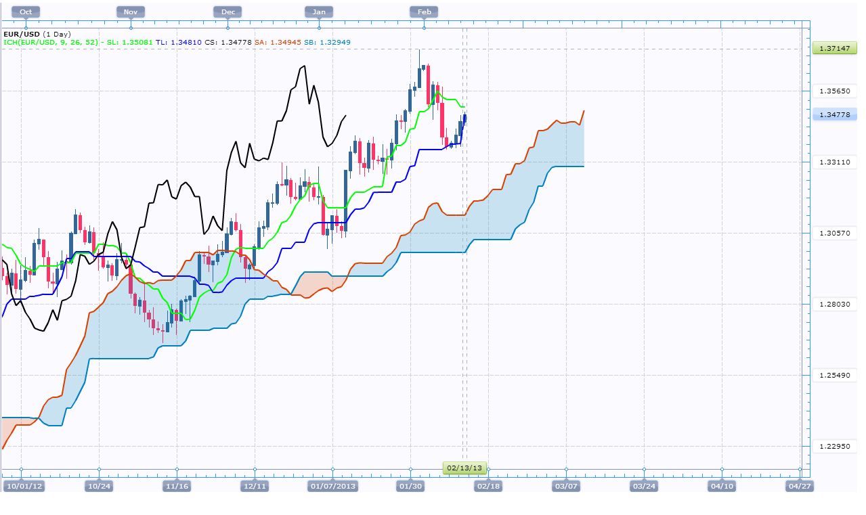The height and width of the screenshot is (515, 866).
Task: Click the Dec month marker
Action: (228, 12)
